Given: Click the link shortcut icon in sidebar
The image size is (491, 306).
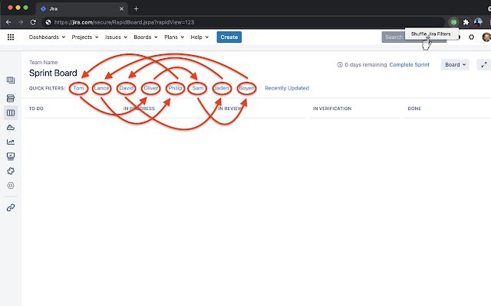Looking at the screenshot, I should 11,207.
